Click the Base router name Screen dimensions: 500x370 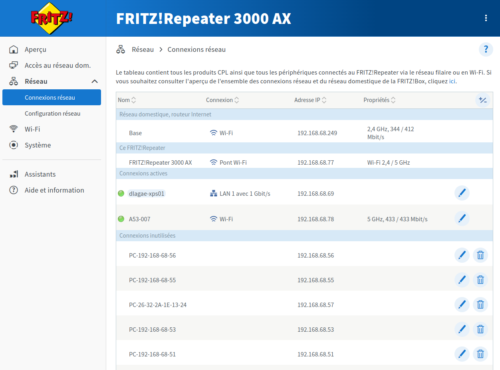click(x=135, y=133)
